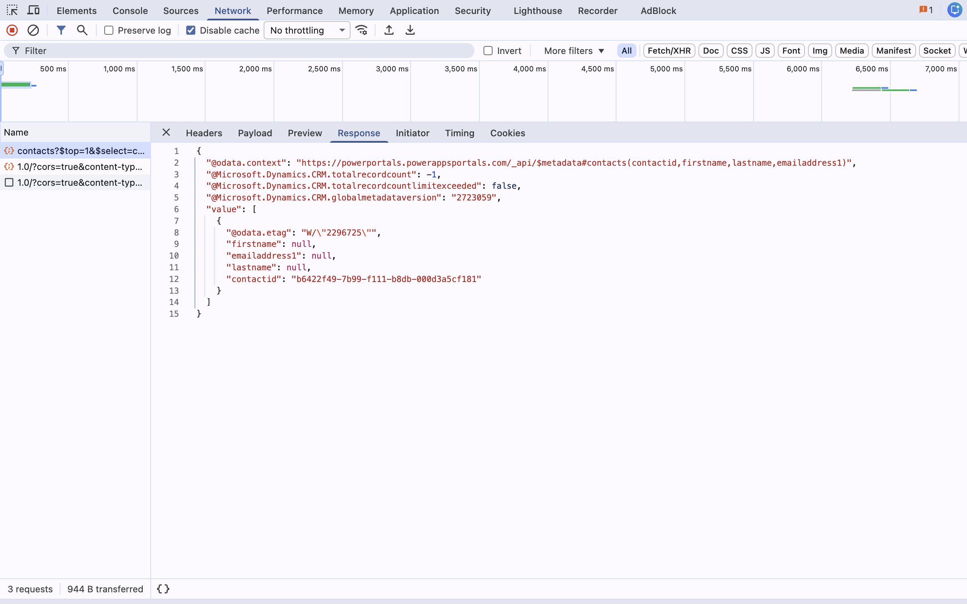This screenshot has width=967, height=604.
Task: Select the Response tab
Action: click(359, 133)
